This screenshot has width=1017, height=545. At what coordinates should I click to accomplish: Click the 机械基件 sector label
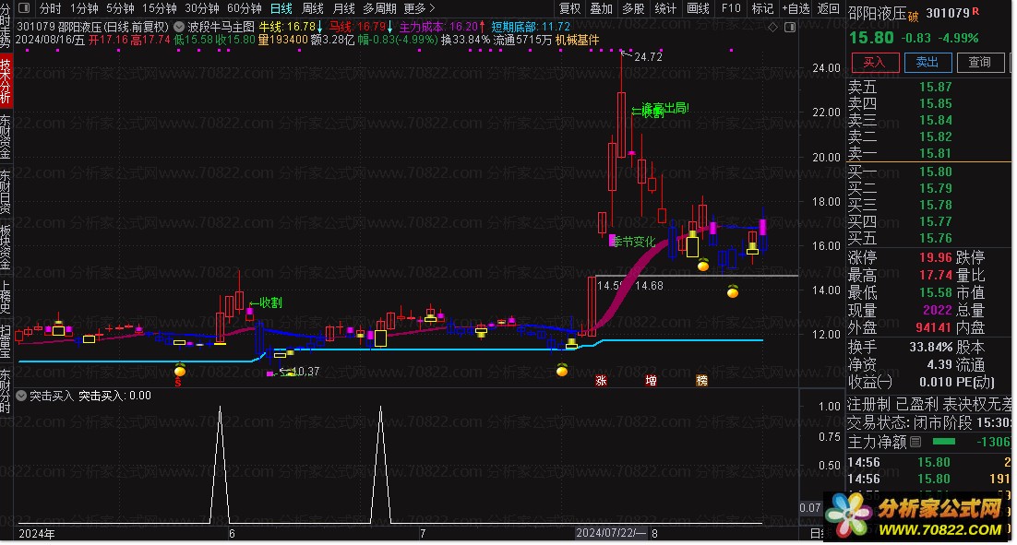(x=577, y=40)
